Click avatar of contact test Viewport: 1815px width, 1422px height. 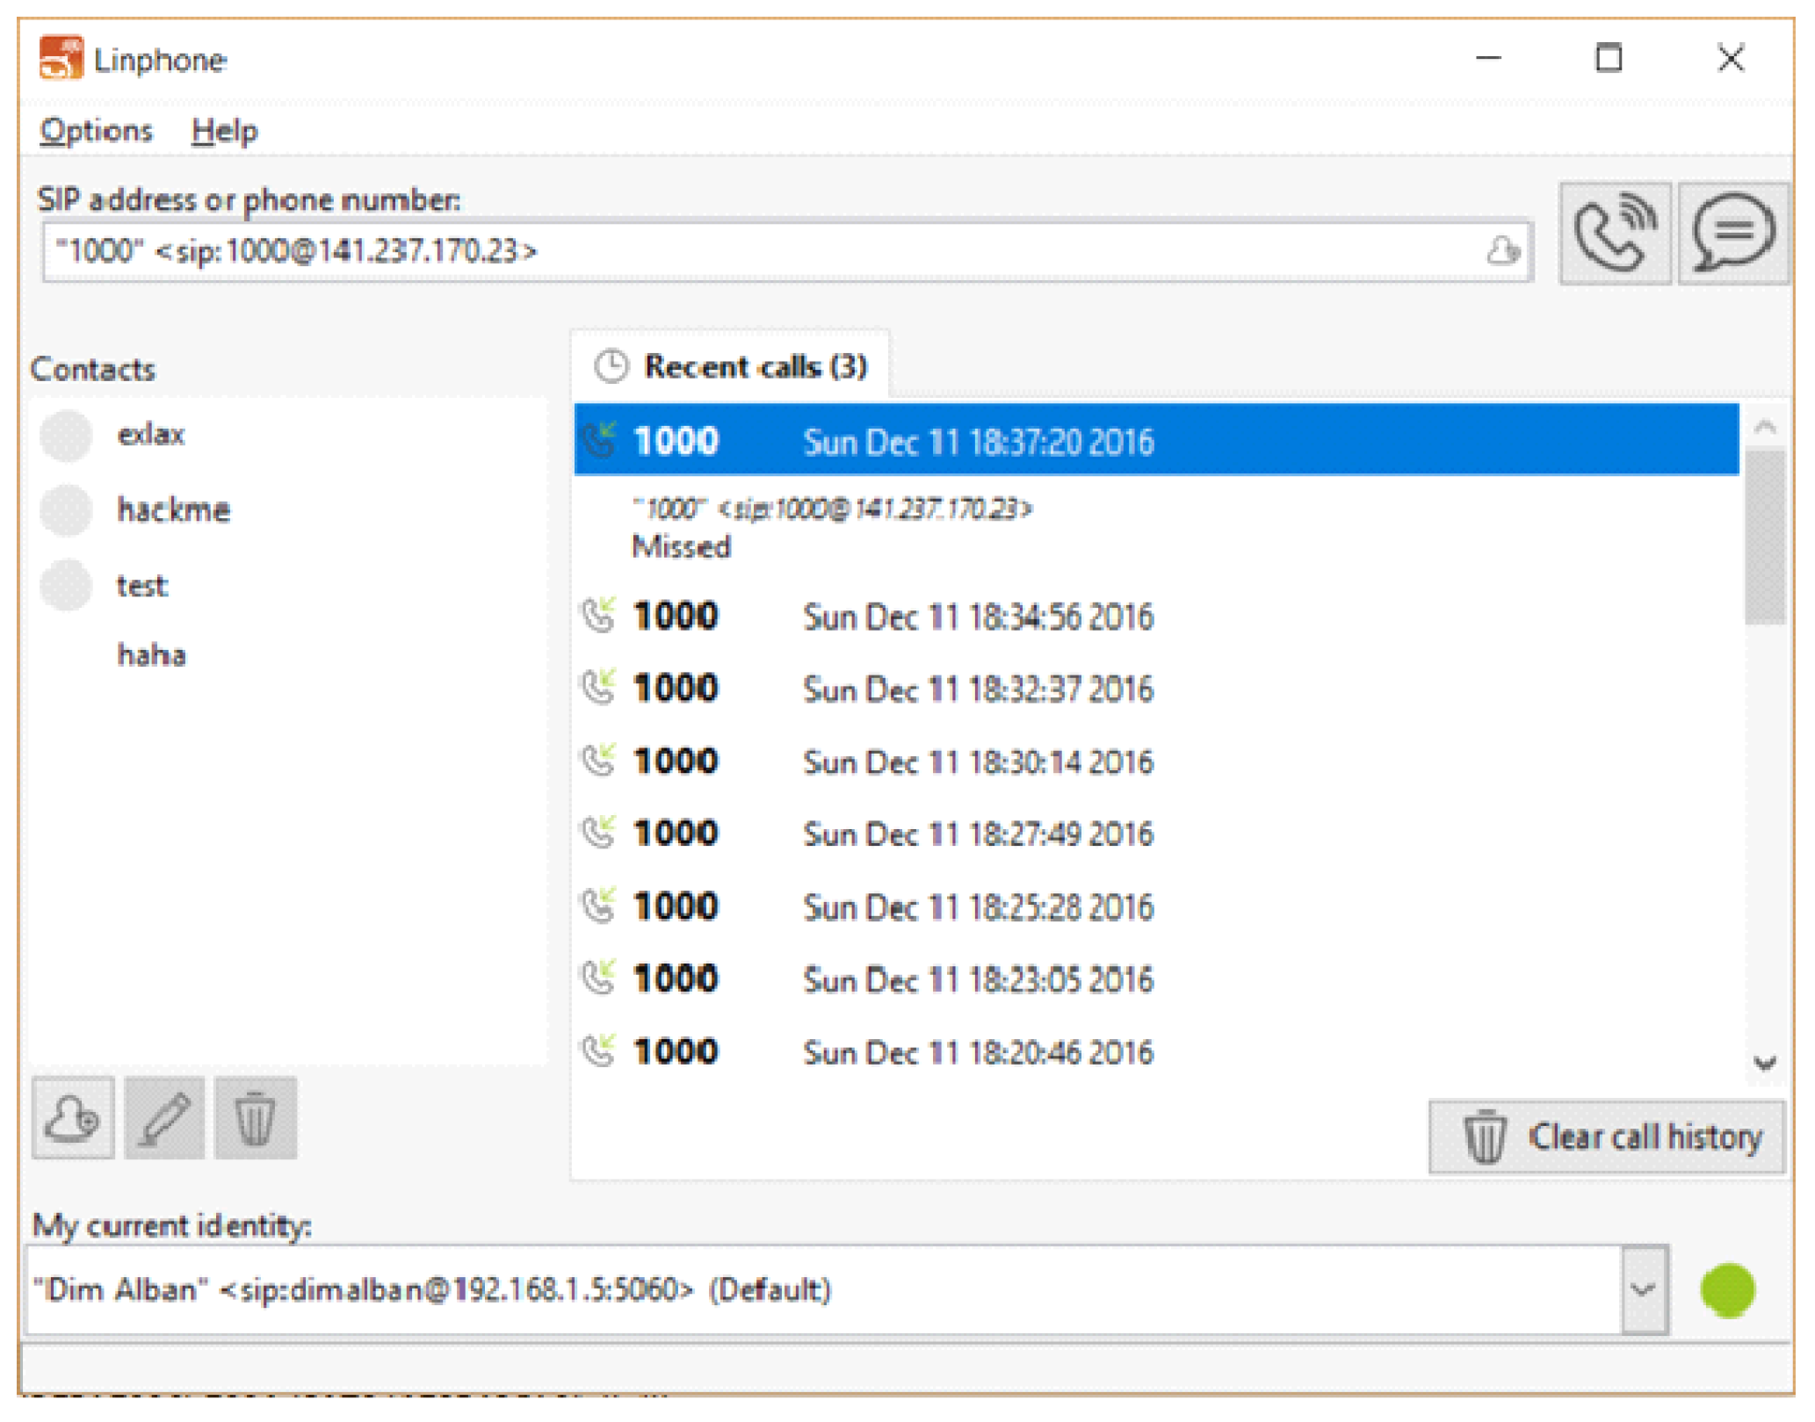coord(66,586)
